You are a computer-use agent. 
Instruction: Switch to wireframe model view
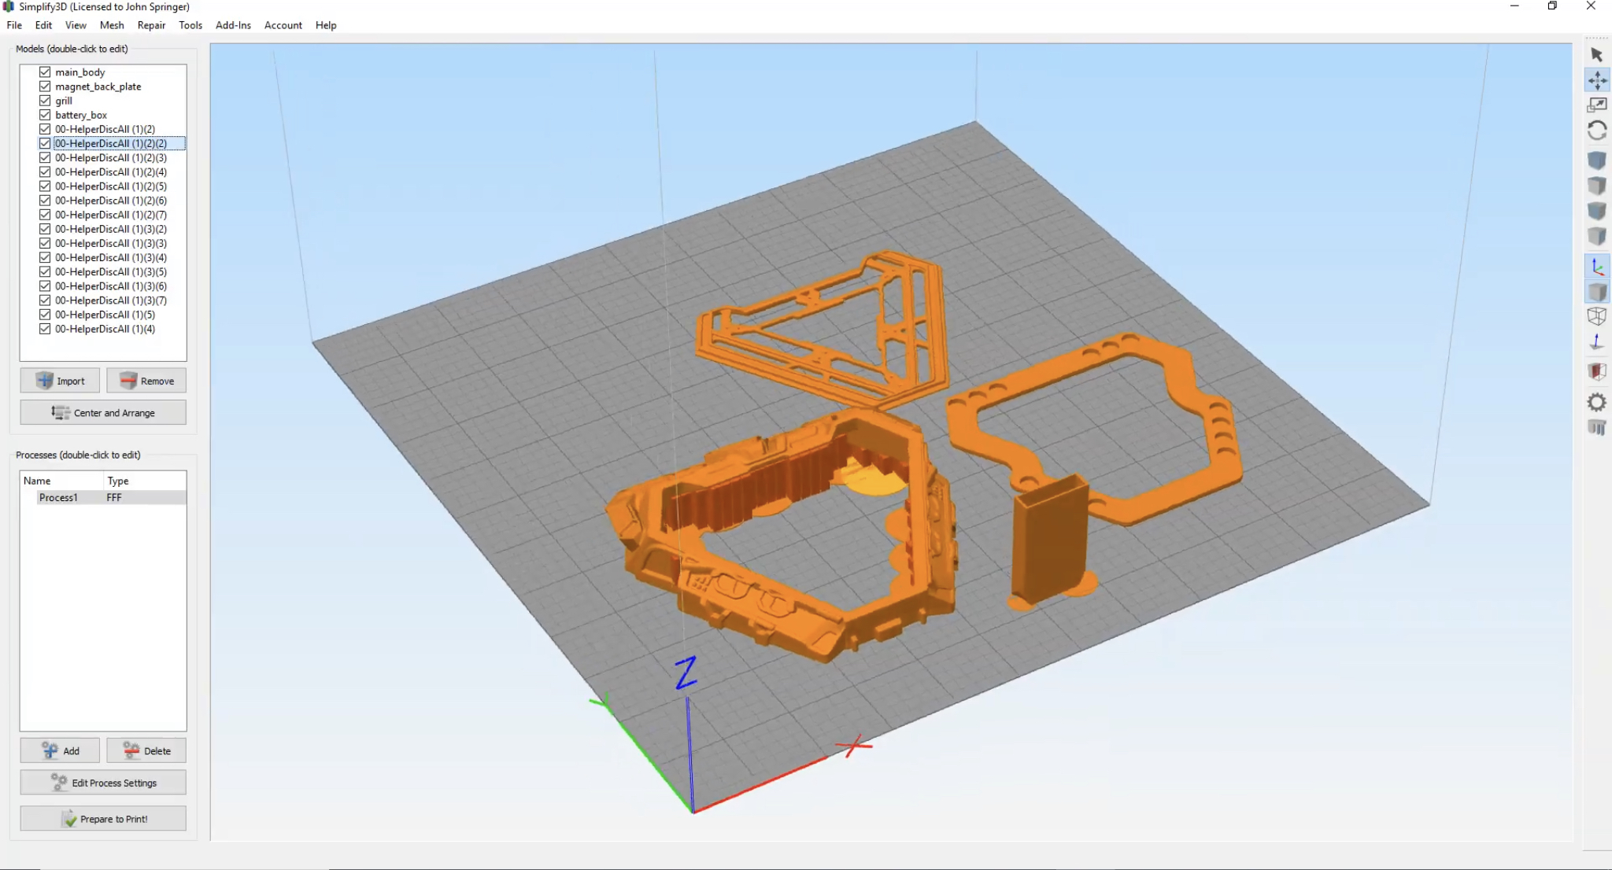pos(1596,316)
